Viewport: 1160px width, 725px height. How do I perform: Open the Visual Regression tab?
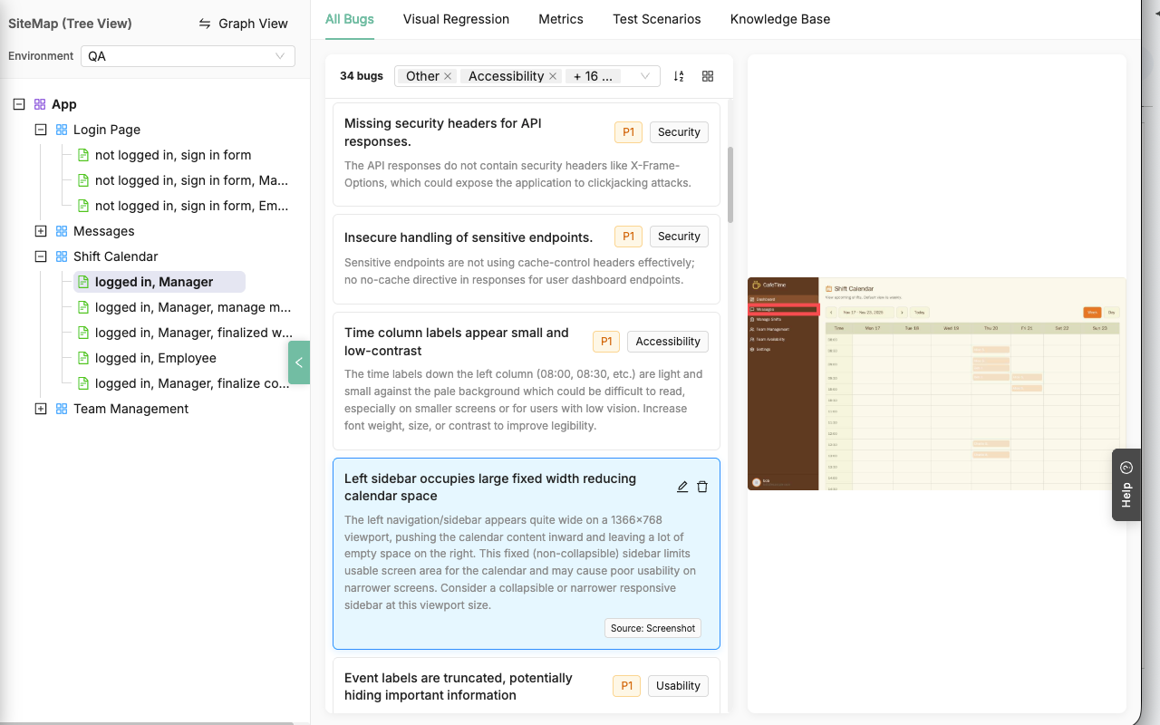pyautogui.click(x=456, y=19)
